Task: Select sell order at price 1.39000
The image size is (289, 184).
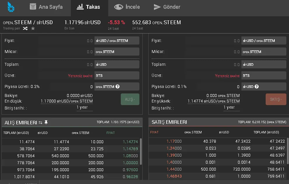Action: click(218, 155)
